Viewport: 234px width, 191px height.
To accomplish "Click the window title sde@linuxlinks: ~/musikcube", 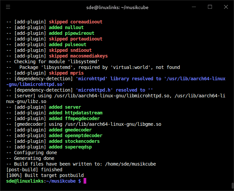I will click(x=117, y=7).
